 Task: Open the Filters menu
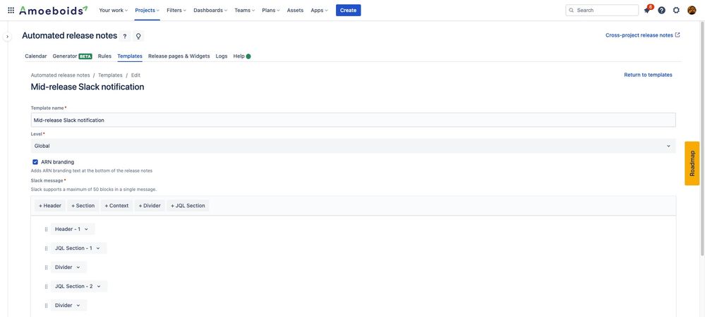pos(176,10)
